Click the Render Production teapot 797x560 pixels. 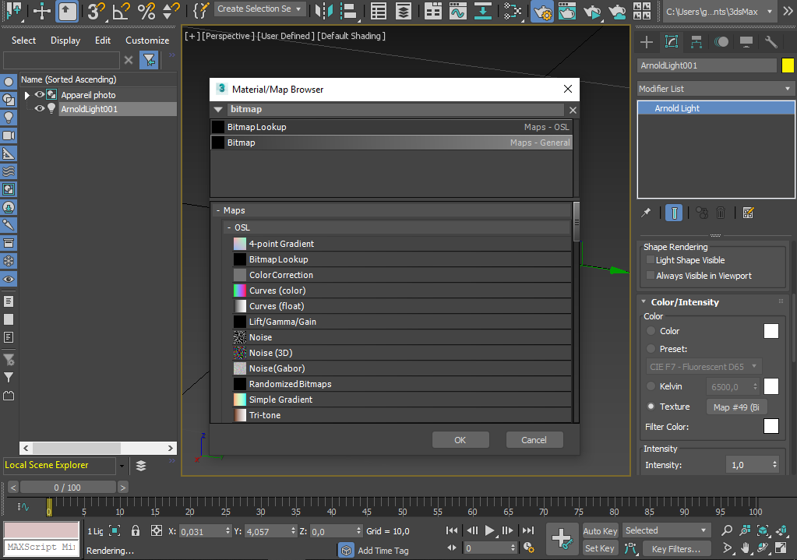click(591, 11)
